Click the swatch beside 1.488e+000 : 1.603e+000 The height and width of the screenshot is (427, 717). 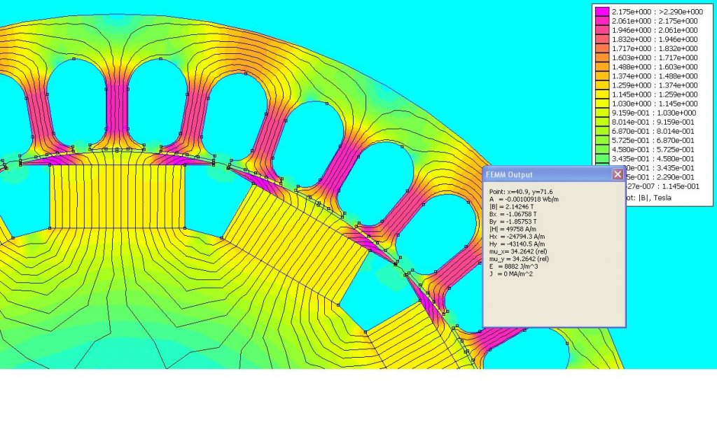[602, 66]
